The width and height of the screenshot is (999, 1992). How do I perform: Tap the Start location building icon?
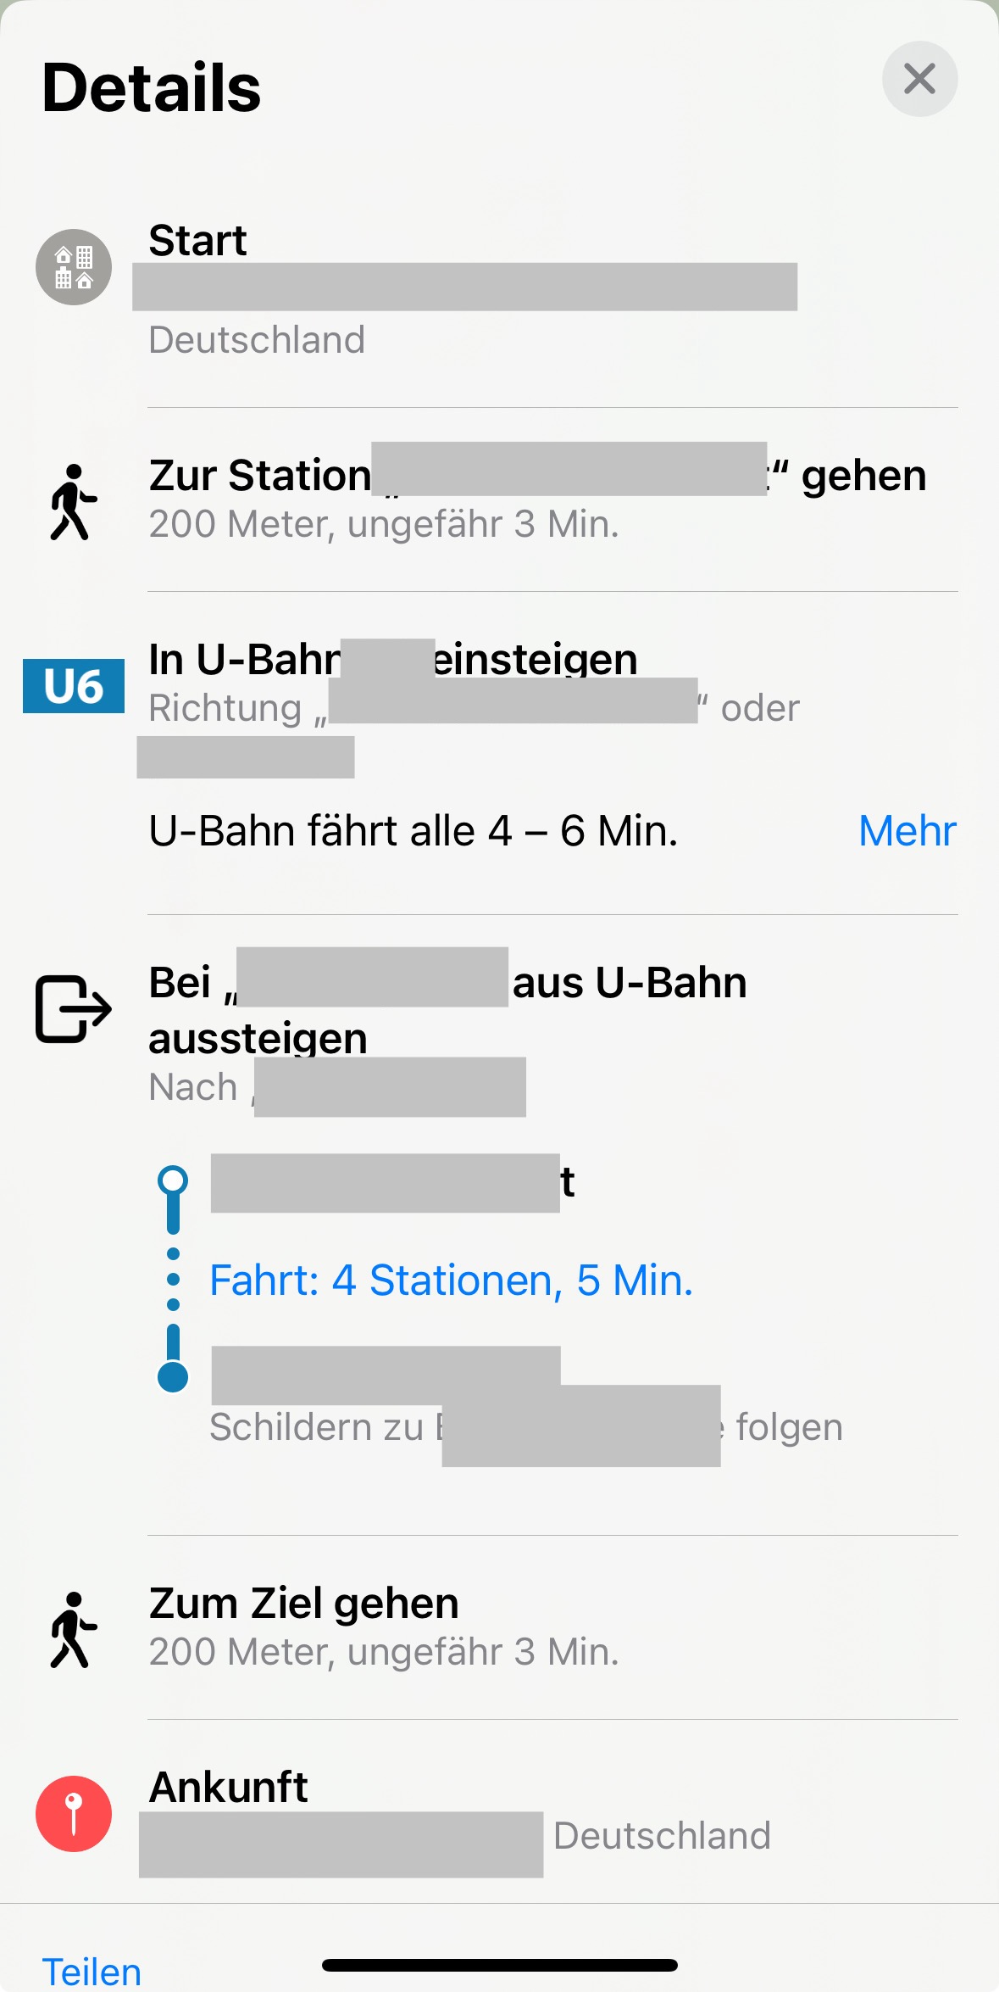tap(74, 267)
